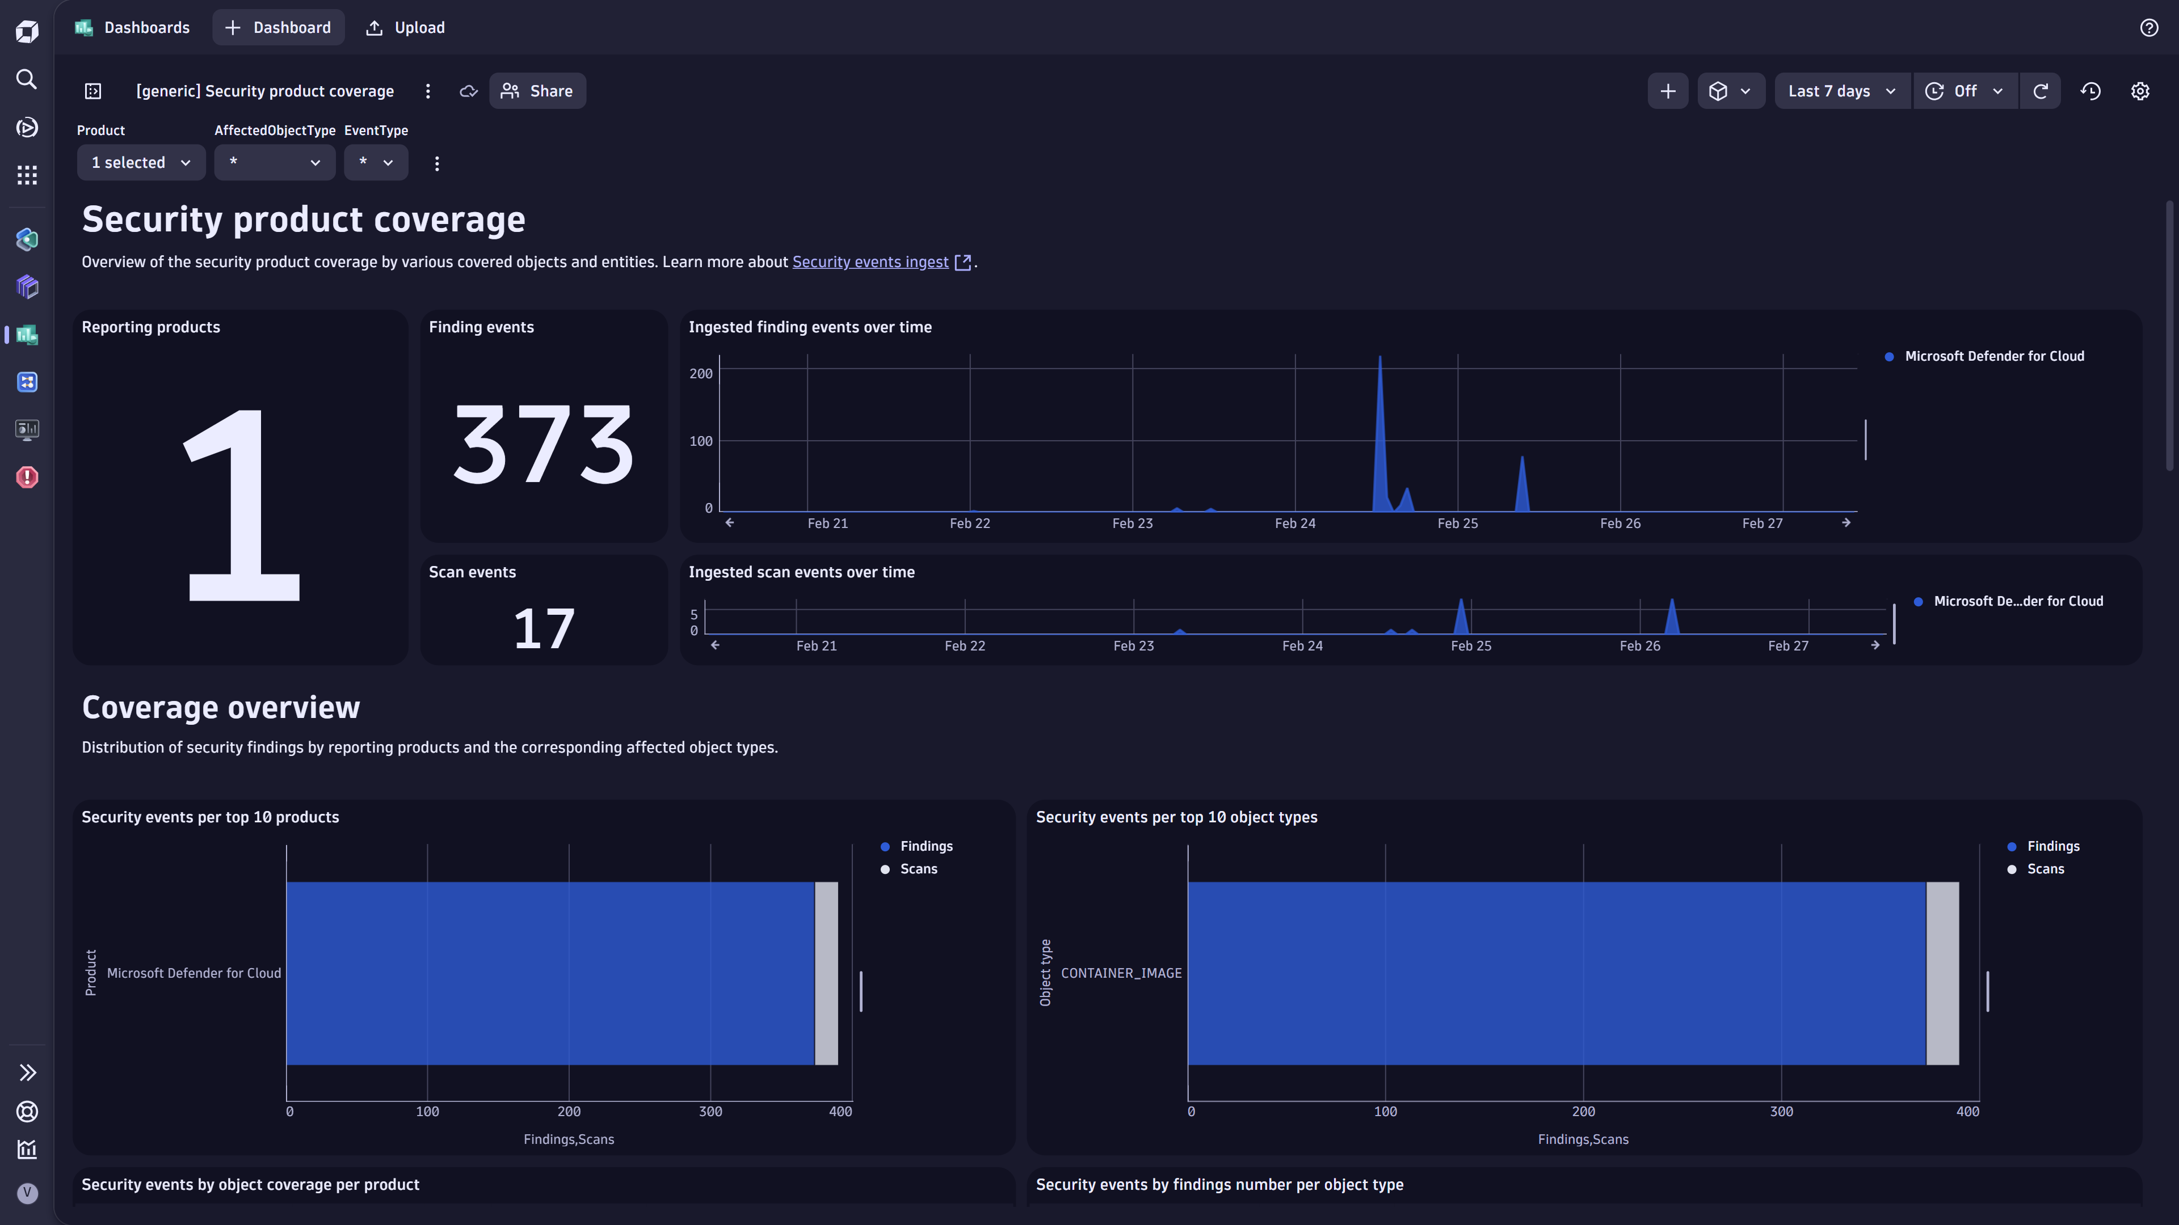Screen dimensions: 2179x1225
Task: Open the support lifebuoy icon in sidebar
Action: tap(27, 1112)
